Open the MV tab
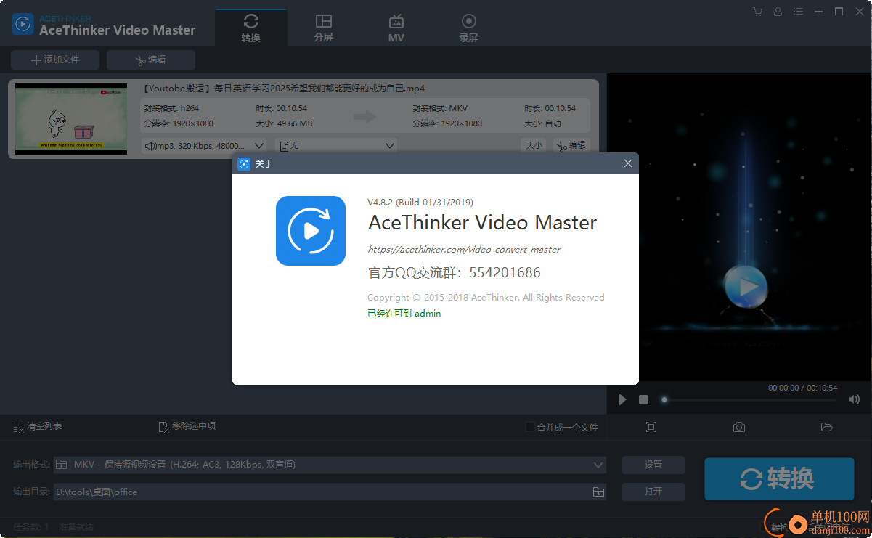 (396, 28)
